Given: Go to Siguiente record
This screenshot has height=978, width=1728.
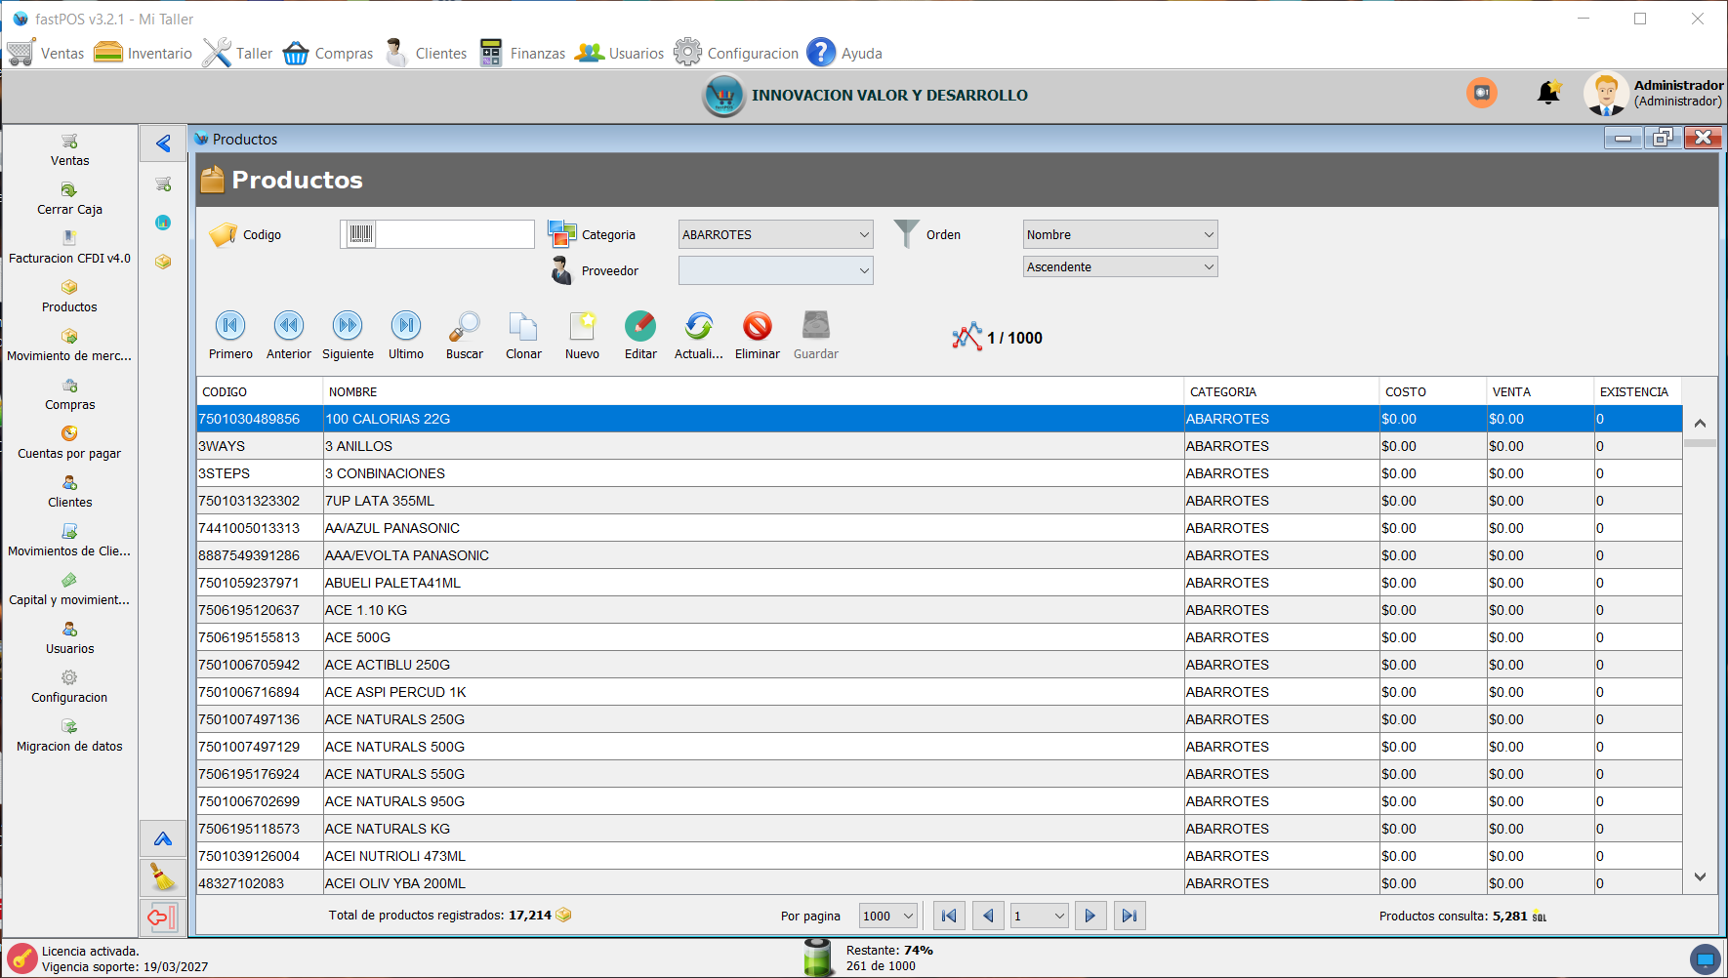Looking at the screenshot, I should pyautogui.click(x=348, y=326).
